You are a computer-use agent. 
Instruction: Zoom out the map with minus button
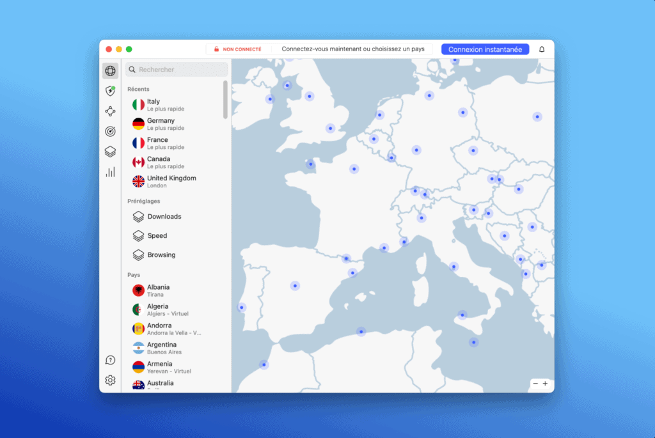tap(535, 384)
